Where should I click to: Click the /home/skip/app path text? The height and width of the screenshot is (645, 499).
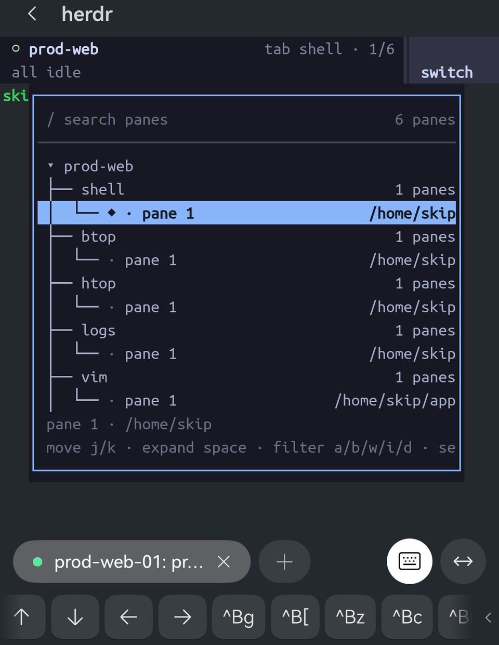click(395, 401)
